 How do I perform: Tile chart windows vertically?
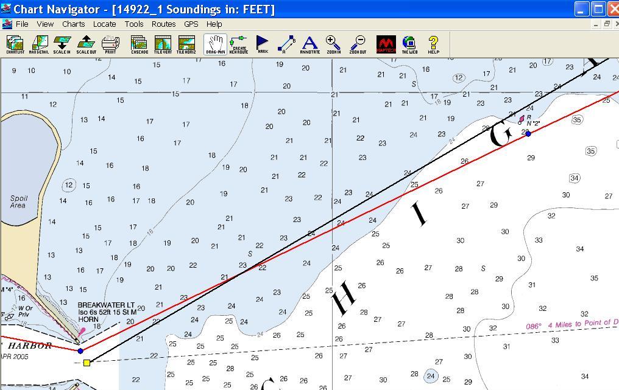tap(163, 44)
